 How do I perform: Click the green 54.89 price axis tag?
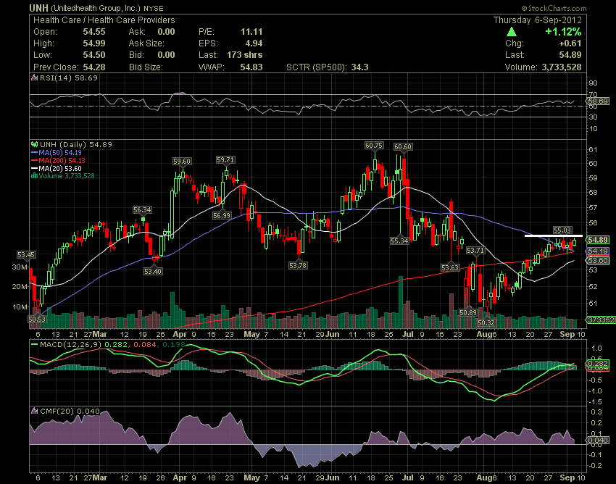coord(598,240)
